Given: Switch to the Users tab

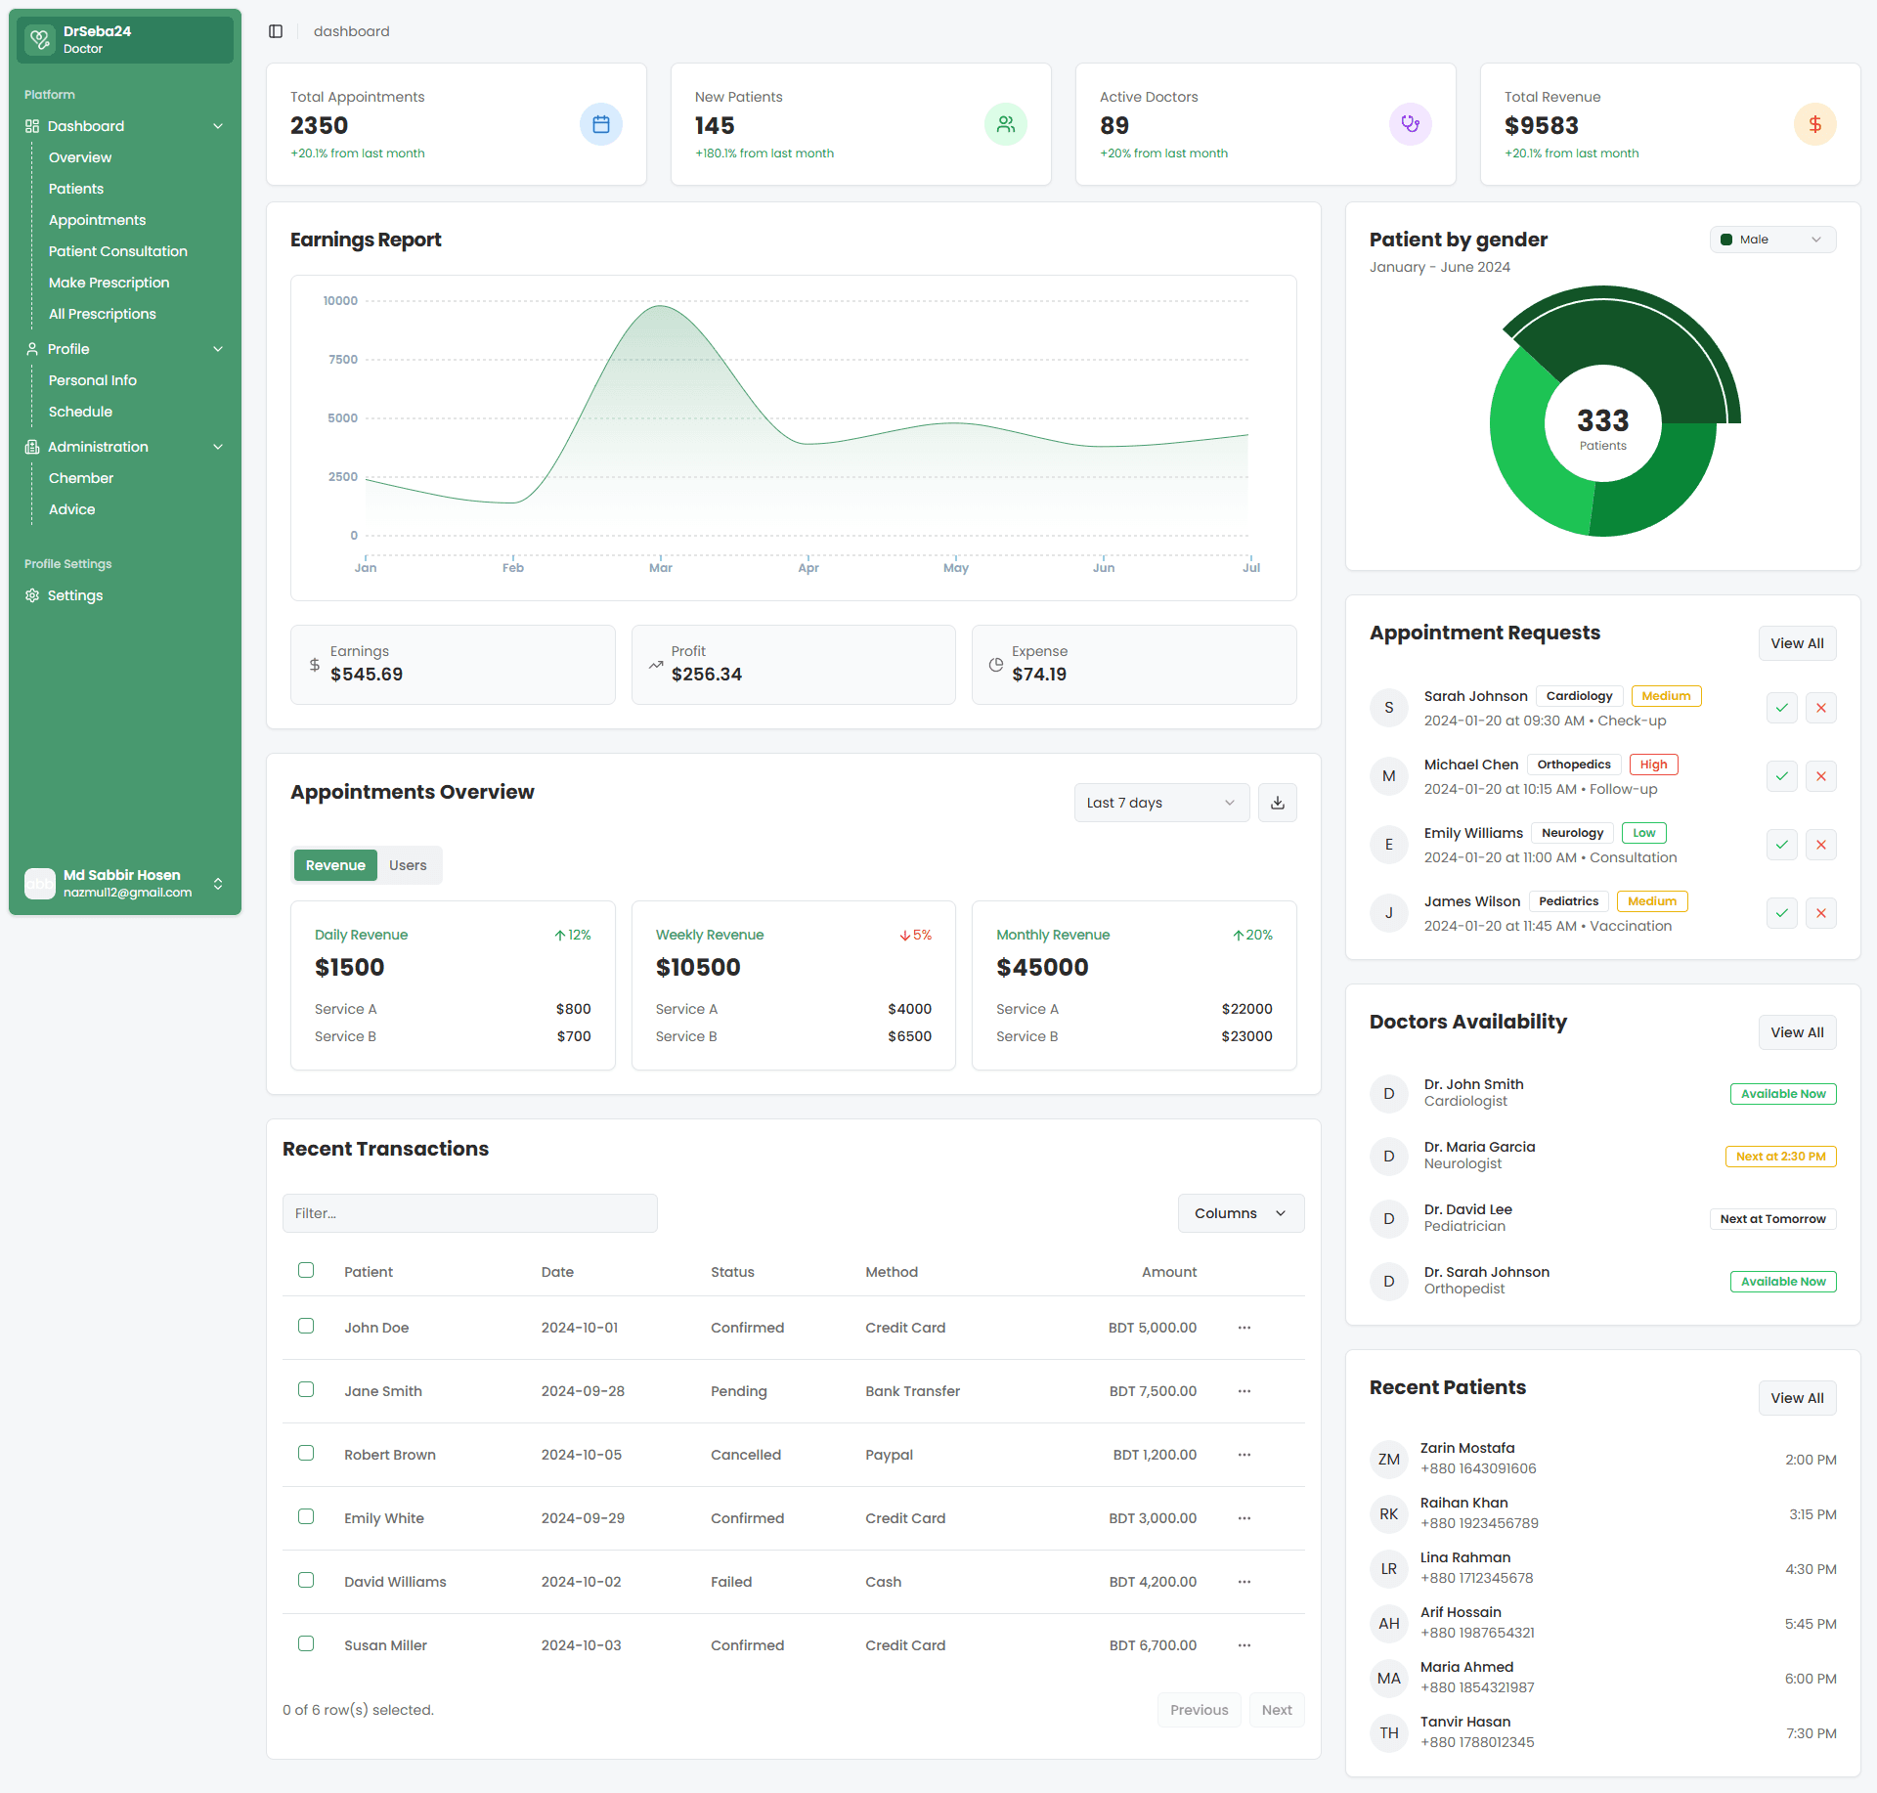Looking at the screenshot, I should click(408, 864).
